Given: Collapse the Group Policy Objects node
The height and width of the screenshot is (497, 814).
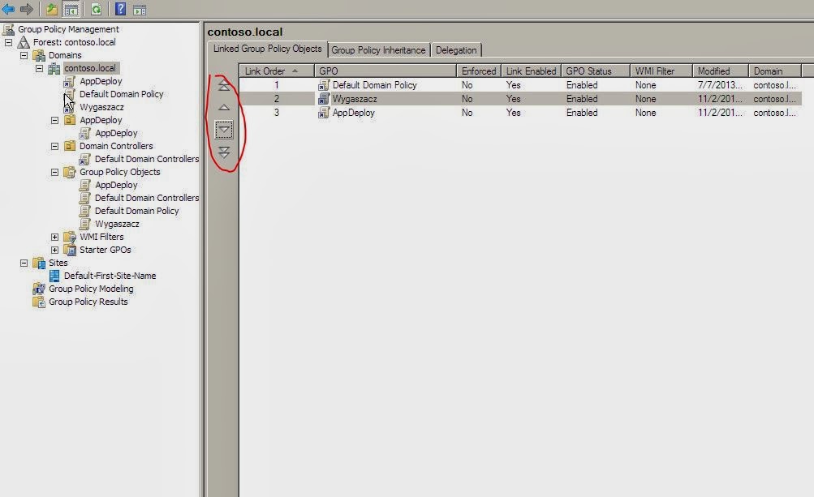Looking at the screenshot, I should point(54,172).
